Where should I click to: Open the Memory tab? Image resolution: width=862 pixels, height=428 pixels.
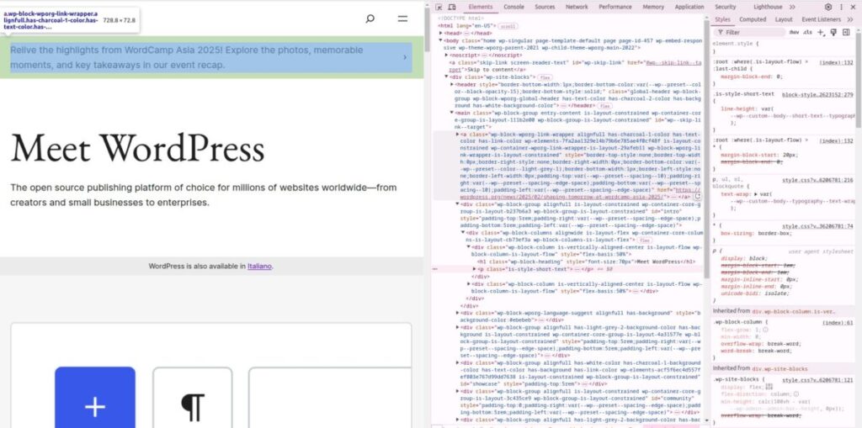pyautogui.click(x=653, y=7)
